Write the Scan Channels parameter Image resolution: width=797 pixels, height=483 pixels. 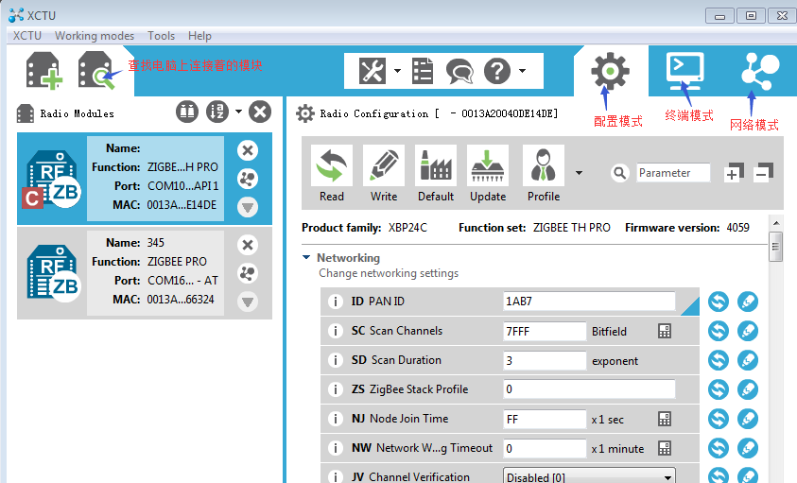point(748,331)
